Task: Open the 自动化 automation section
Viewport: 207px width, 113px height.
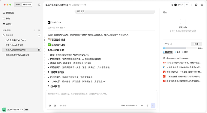Action: click(7, 24)
